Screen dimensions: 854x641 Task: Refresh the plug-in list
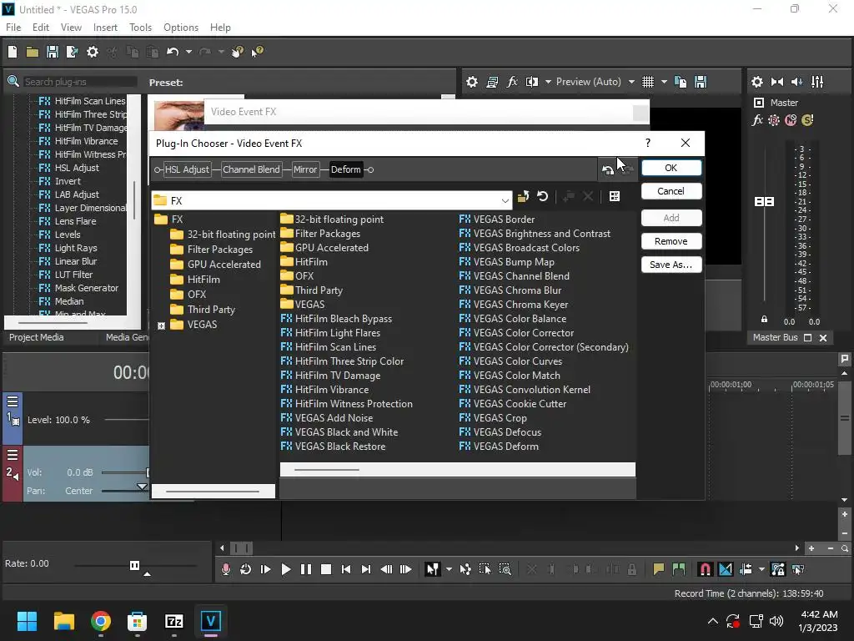[x=542, y=196]
